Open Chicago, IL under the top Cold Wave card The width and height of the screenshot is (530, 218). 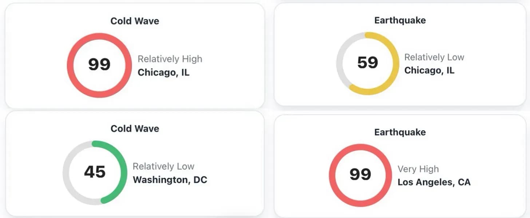[x=163, y=72]
